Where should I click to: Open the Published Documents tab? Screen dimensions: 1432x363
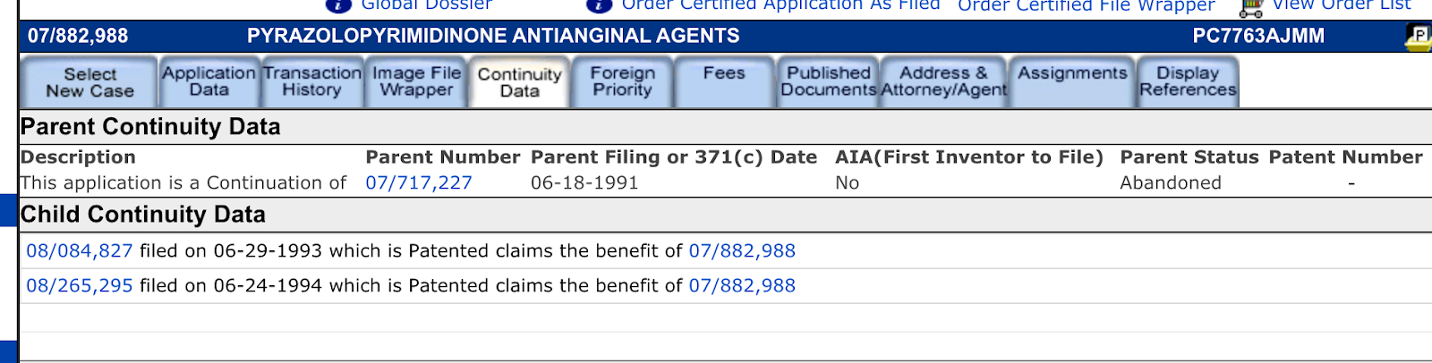point(828,81)
